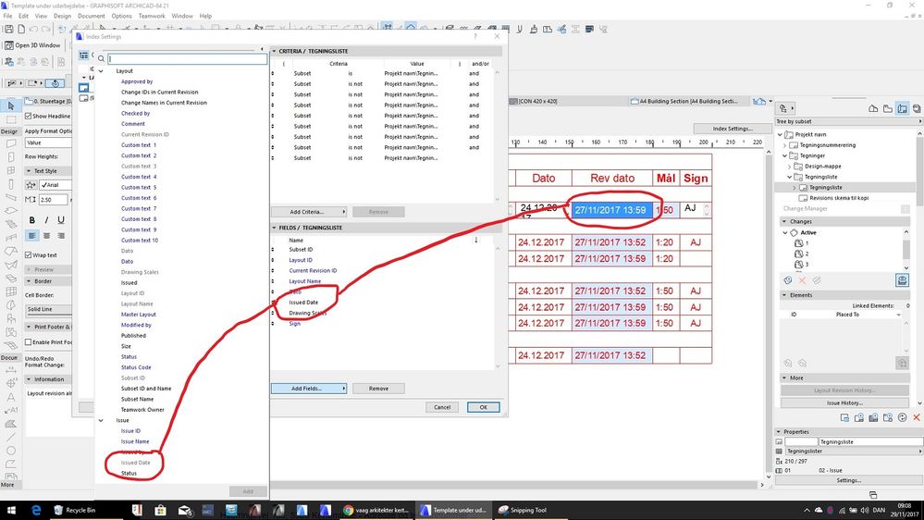Collapse the Changes panel header
924x520 pixels.
[784, 222]
